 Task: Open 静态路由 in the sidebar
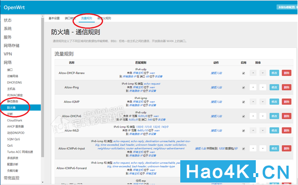[12, 101]
